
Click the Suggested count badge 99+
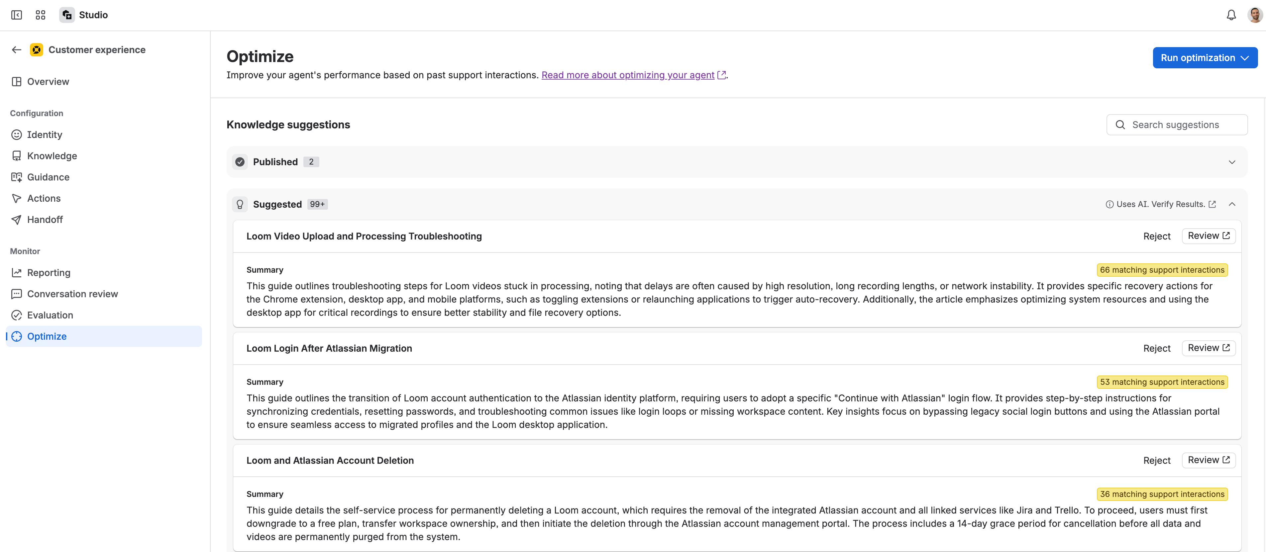pyautogui.click(x=317, y=204)
